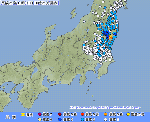Click the 震度7 purple legend circle
The image size is (150, 122).
point(40,114)
